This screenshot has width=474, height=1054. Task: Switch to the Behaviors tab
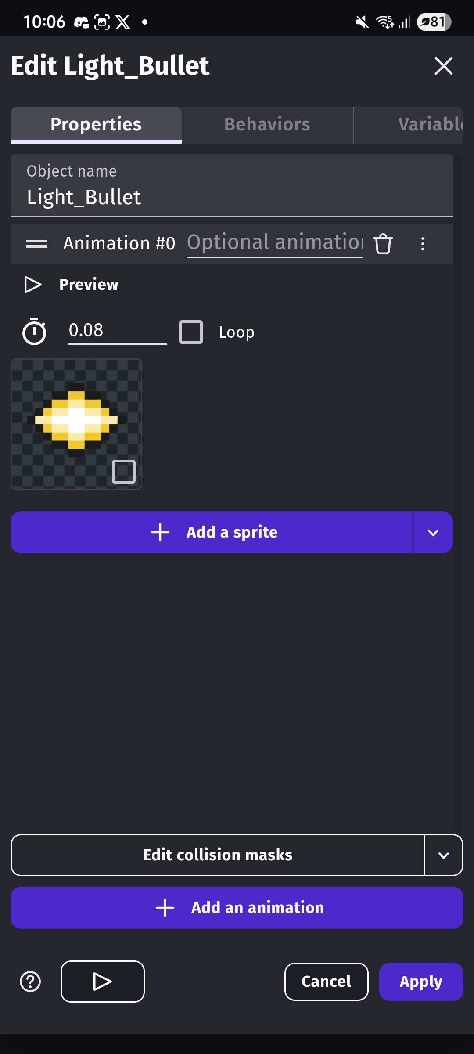tap(267, 125)
